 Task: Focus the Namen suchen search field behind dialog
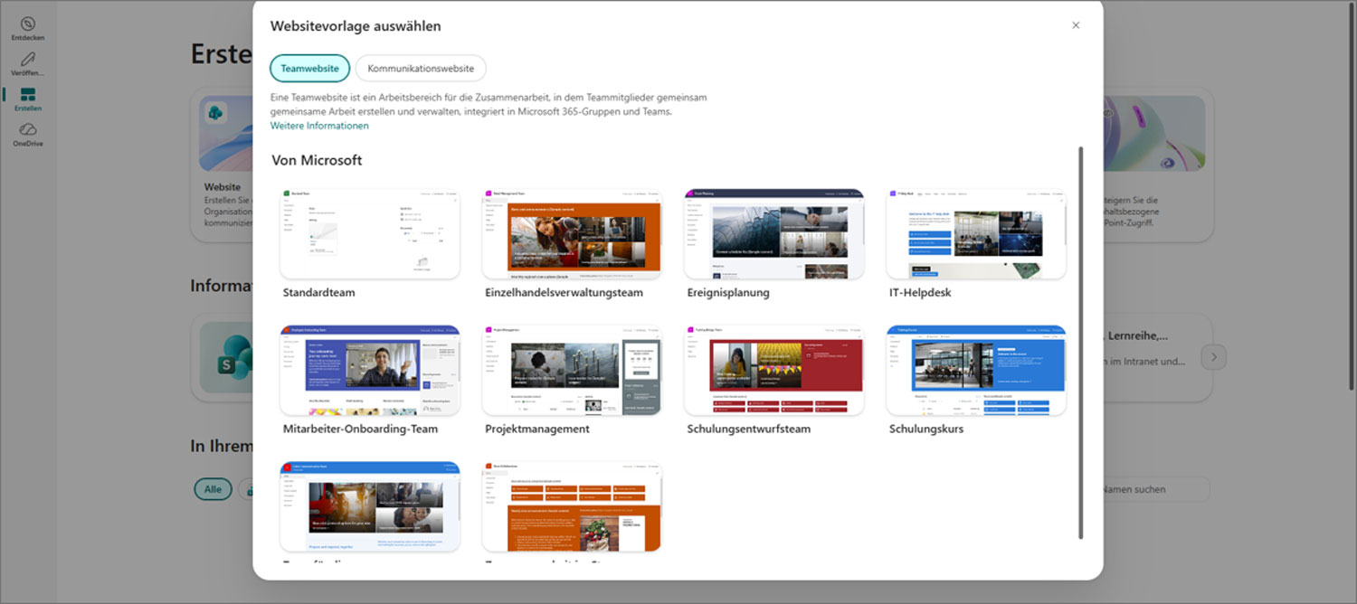(x=1156, y=489)
